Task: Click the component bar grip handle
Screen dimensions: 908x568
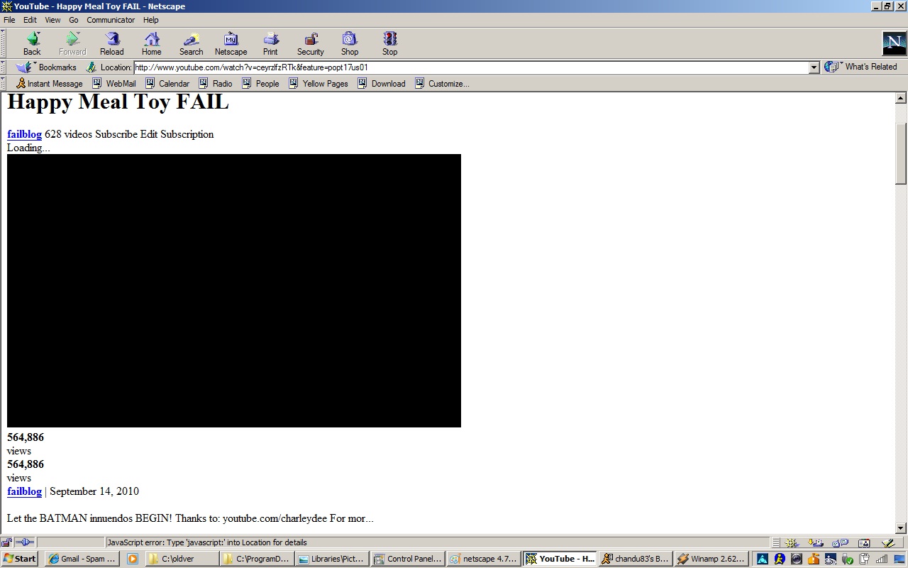Action: click(776, 543)
